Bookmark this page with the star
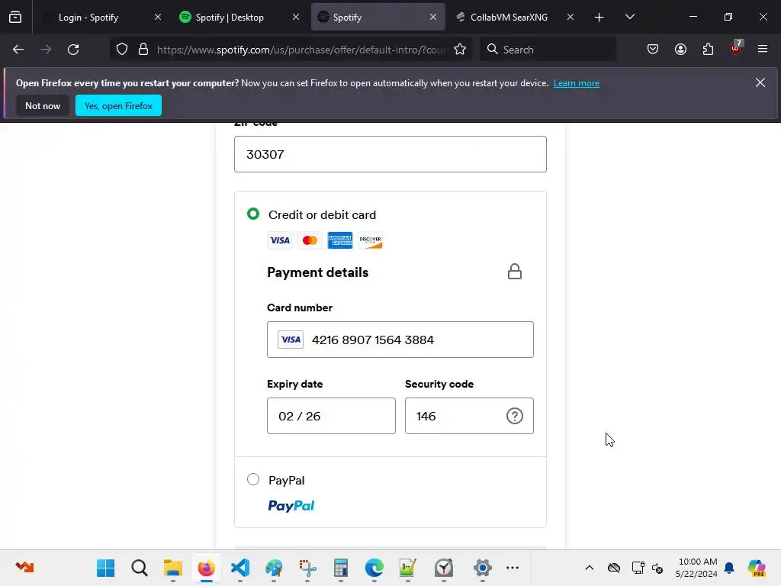 (460, 50)
